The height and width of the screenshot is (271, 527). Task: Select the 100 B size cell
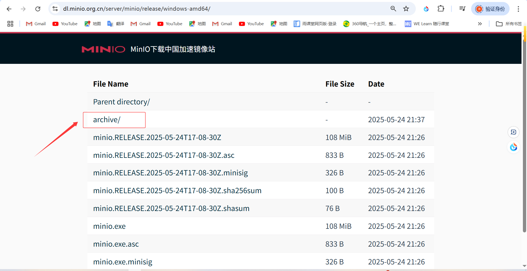(334, 191)
